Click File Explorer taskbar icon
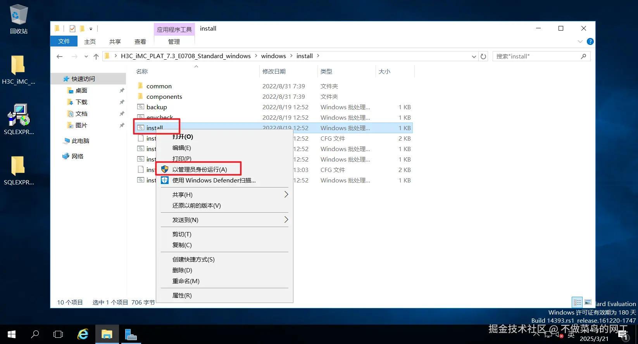638x344 pixels. pos(107,334)
